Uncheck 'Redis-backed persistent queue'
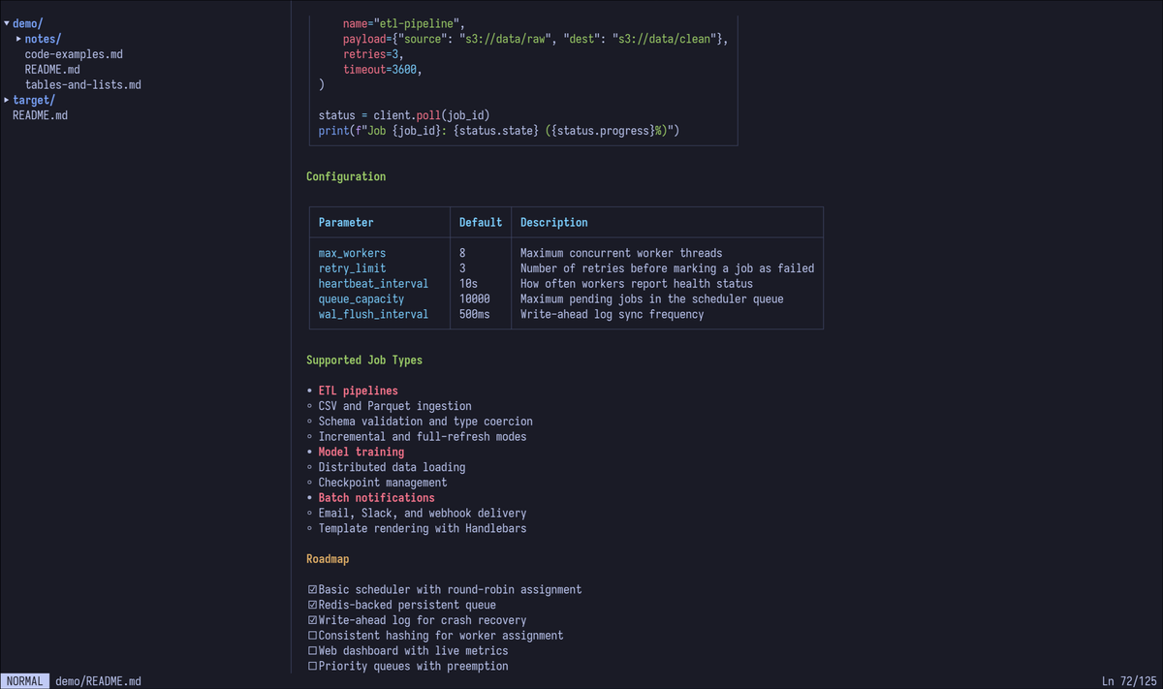Viewport: 1163px width, 689px height. click(312, 605)
